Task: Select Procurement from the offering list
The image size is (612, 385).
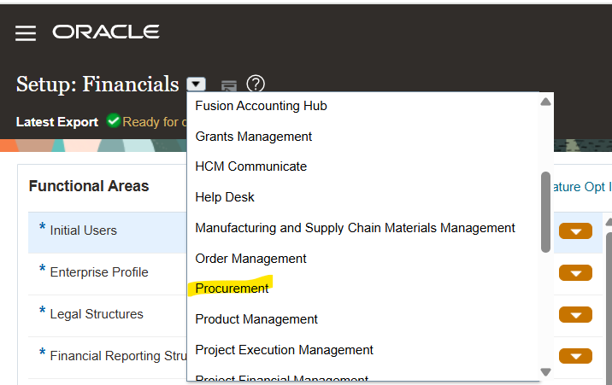Action: coord(232,289)
